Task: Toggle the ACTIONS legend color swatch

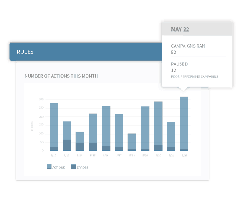Action: coord(49,167)
